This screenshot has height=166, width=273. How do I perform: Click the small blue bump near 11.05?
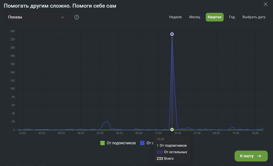[x=233, y=127]
